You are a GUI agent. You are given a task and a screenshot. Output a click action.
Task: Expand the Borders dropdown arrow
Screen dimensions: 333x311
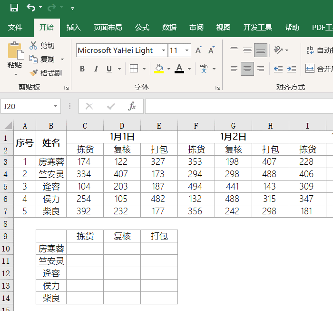144,69
